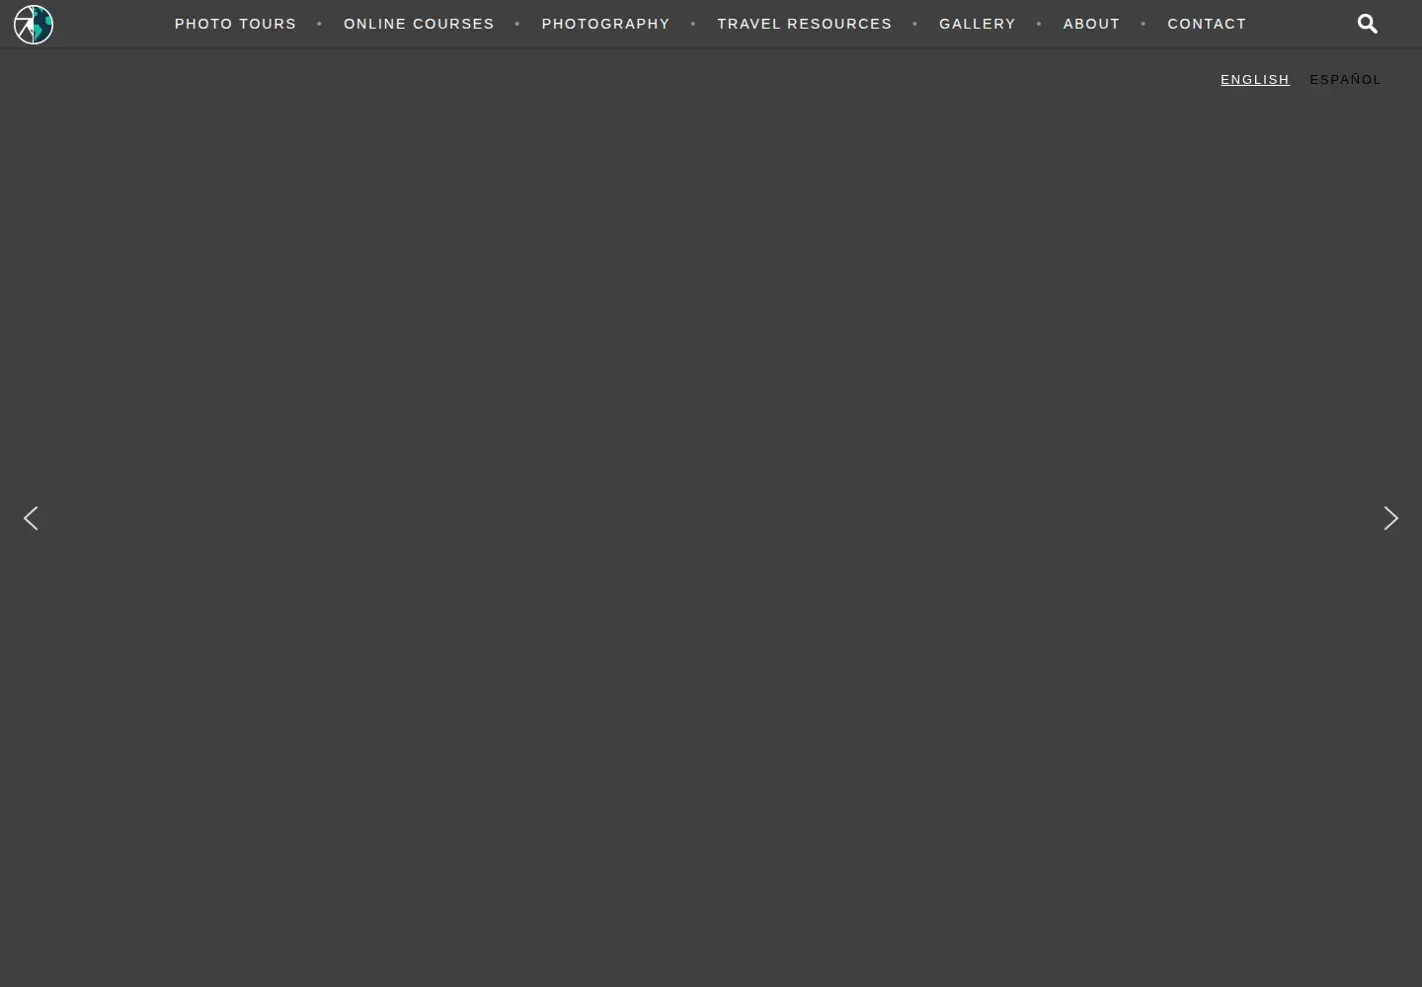Open the search magnifier icon
Screen dimensions: 1422x987
1368,24
